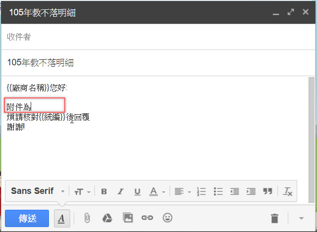Open the text color picker
Viewport: 317px width, 232px height.
point(157,191)
